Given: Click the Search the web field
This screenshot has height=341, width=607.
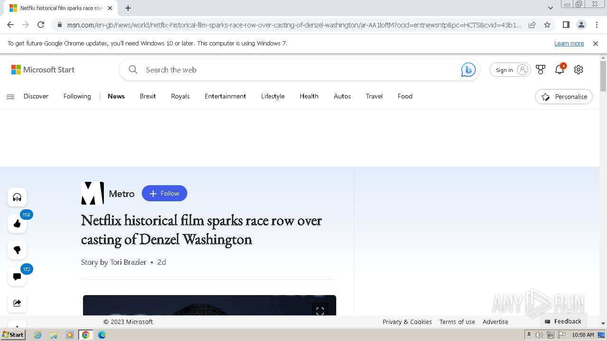Looking at the screenshot, I should (300, 70).
